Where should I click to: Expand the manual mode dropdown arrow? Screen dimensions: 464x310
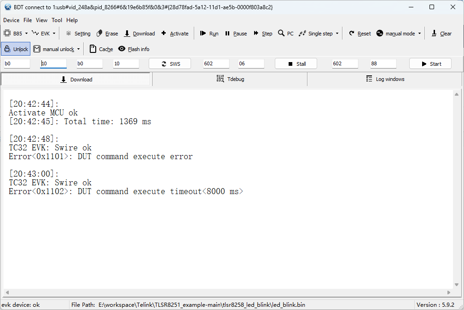(420, 34)
